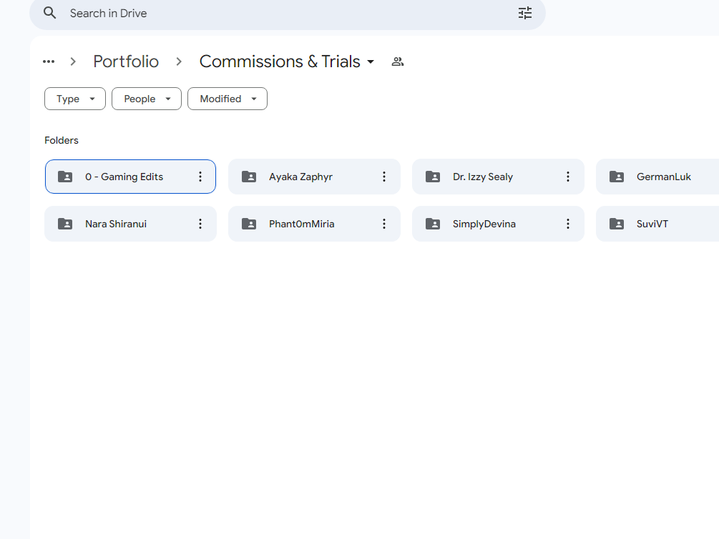The height and width of the screenshot is (539, 719).
Task: Click shared folder icon of GermanLuk
Action: [x=617, y=177]
